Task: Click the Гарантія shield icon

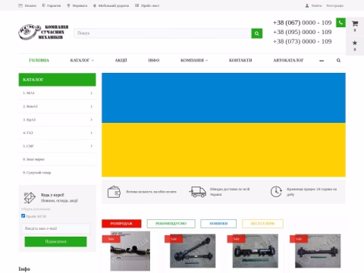Action: [x=44, y=5]
